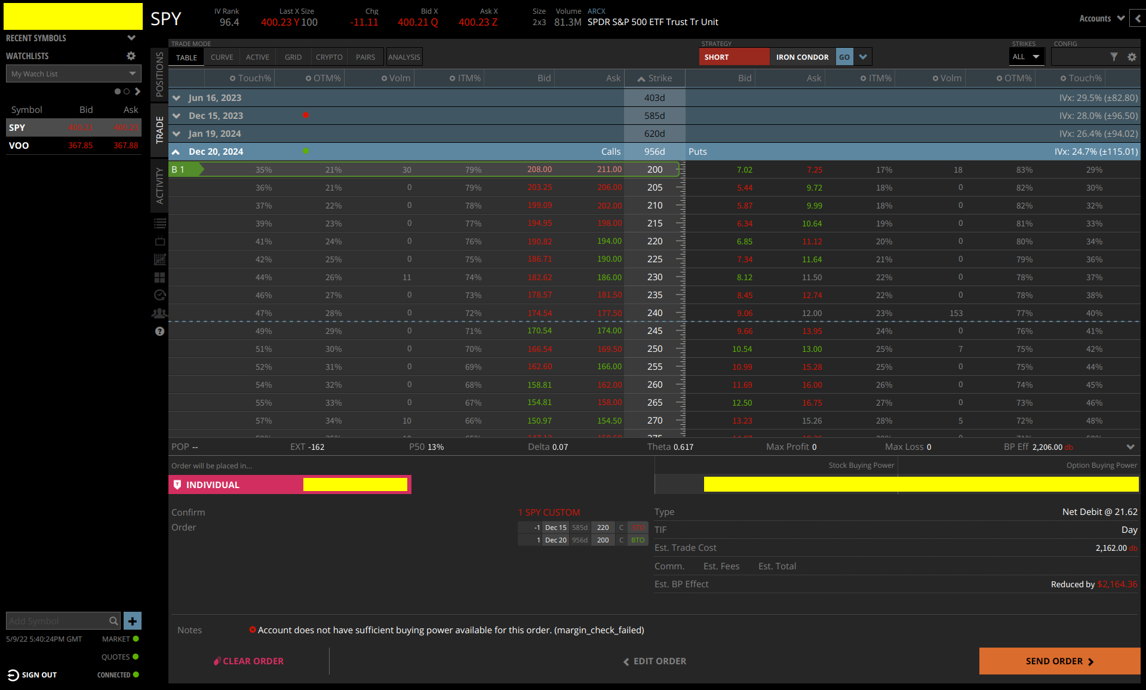Viewport: 1146px width, 690px height.
Task: Open POSITIONS vertical tab
Action: 159,74
